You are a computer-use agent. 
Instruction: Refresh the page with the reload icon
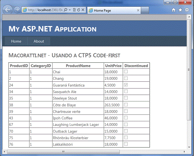click(x=79, y=10)
